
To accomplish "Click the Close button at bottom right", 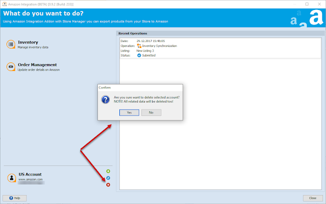I will tap(312, 198).
